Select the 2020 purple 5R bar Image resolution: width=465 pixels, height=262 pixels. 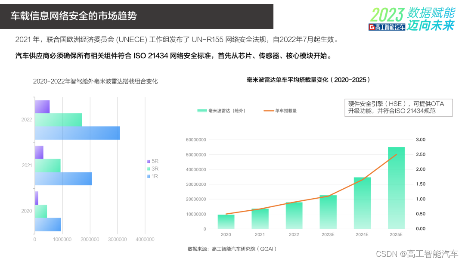[37, 198]
